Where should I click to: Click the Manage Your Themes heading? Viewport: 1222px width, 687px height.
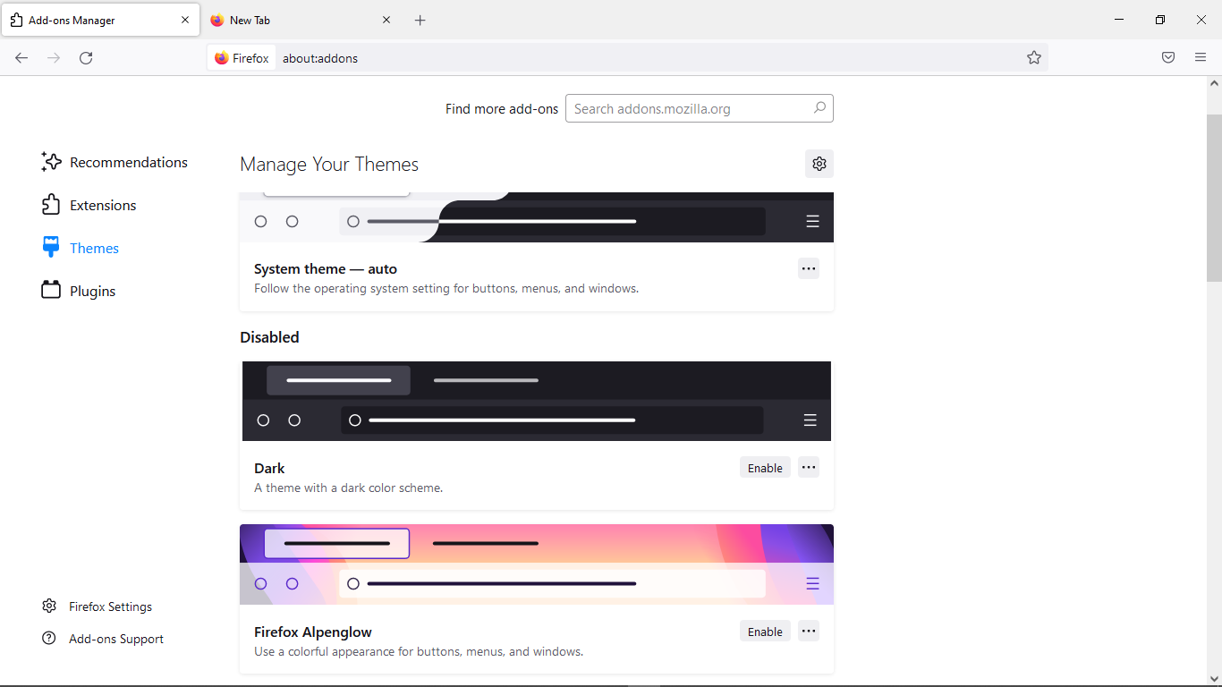coord(329,165)
